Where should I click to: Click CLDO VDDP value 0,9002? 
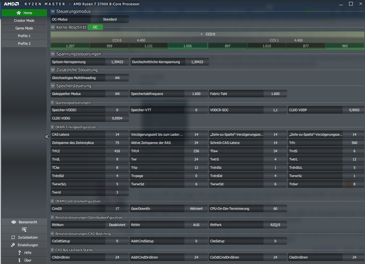pyautogui.click(x=354, y=110)
